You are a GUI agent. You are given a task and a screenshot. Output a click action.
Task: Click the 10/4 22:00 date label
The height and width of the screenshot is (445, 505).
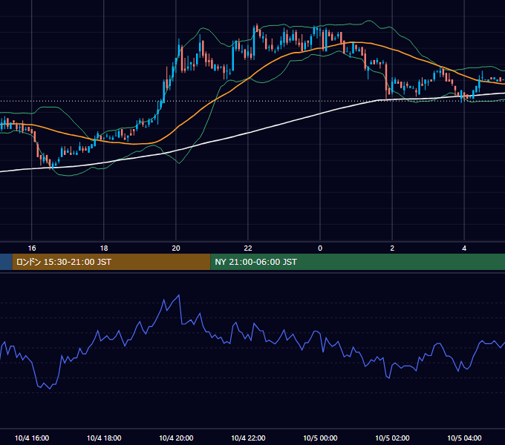tap(248, 438)
